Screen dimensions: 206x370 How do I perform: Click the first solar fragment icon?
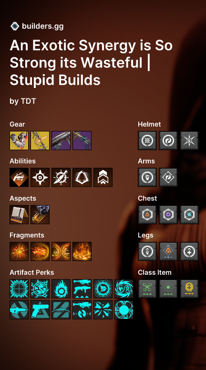tap(19, 251)
